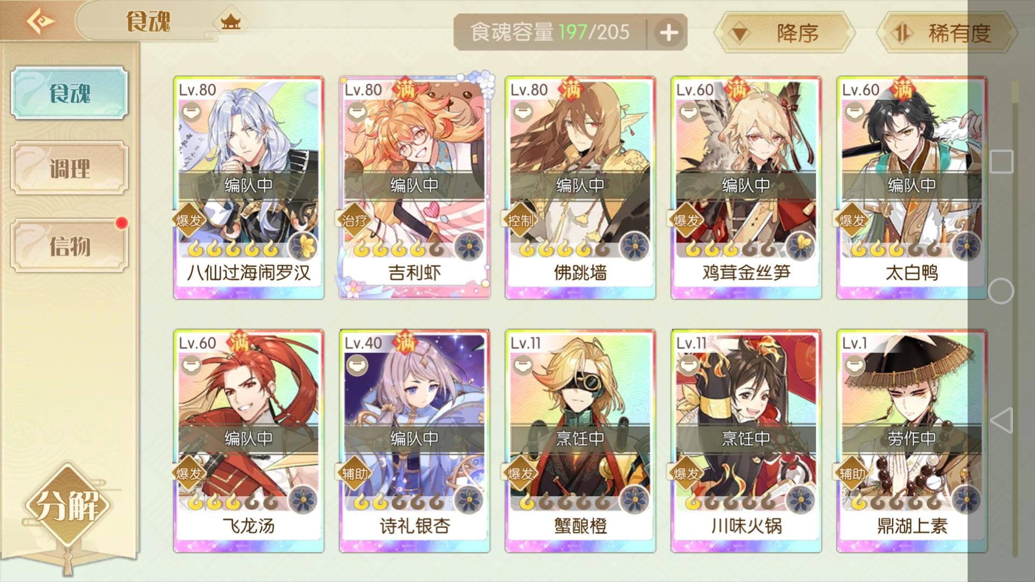Select the 蟹酿橙 card

[580, 441]
